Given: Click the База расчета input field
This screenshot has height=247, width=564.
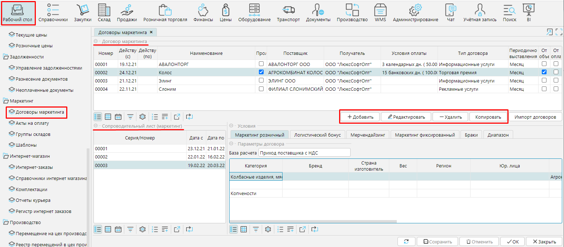Looking at the screenshot, I should (x=304, y=153).
